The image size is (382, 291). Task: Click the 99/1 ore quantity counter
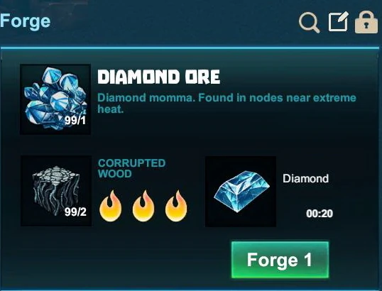pos(75,120)
